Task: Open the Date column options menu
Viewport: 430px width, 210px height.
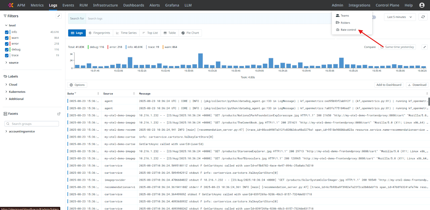Action: tap(98, 94)
